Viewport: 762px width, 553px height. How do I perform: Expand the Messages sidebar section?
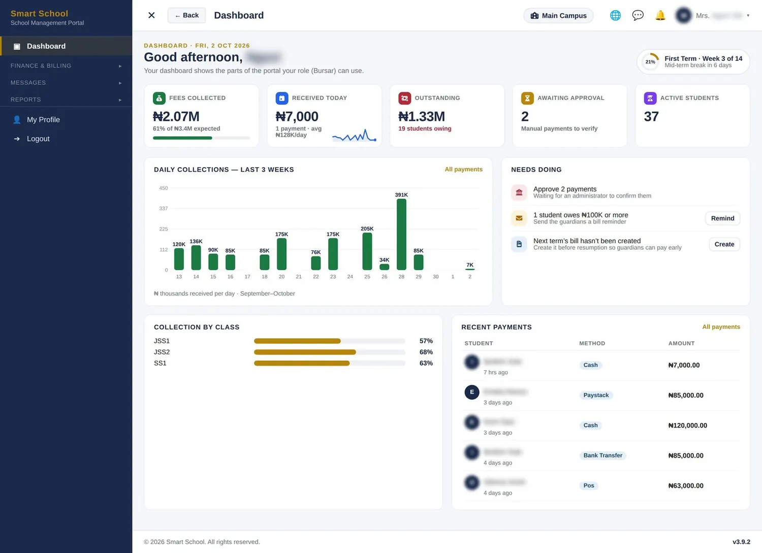[x=66, y=83]
